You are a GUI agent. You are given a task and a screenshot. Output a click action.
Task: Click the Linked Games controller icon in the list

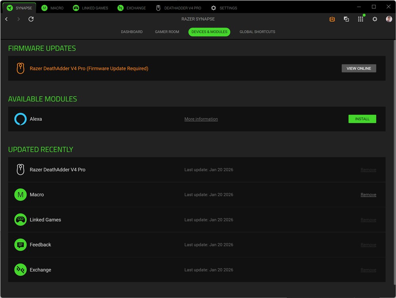pos(21,220)
